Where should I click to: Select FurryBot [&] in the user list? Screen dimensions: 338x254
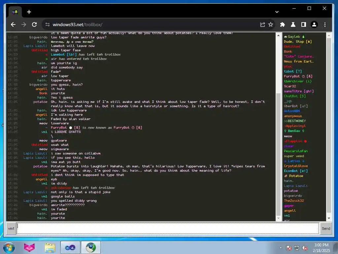[298, 76]
